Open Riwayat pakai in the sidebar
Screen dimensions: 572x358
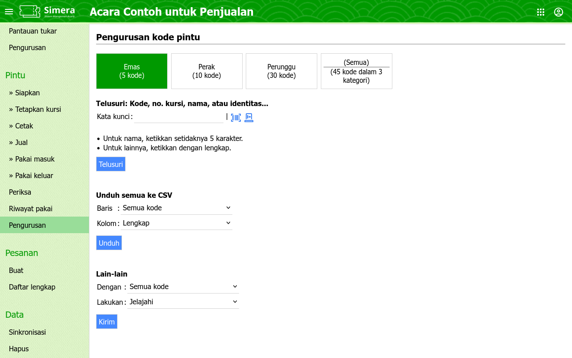point(45,209)
